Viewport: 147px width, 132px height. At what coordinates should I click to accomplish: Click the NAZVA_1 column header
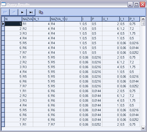coord(57,19)
